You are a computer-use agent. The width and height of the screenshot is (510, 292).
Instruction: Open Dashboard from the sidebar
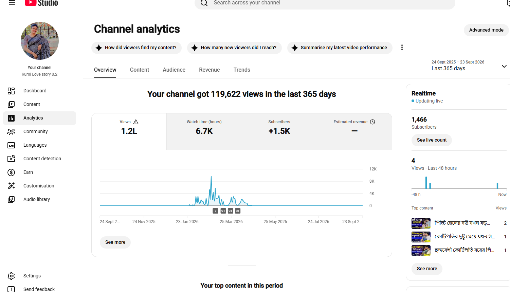coord(39,91)
